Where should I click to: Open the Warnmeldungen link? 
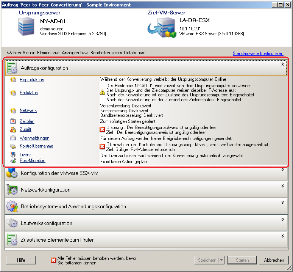point(34,138)
